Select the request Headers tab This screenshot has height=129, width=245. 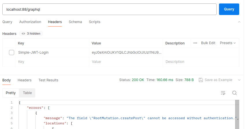point(55,22)
